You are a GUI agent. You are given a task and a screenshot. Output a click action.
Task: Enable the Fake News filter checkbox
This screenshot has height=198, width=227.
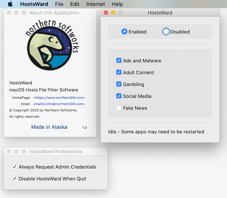click(x=119, y=108)
